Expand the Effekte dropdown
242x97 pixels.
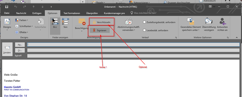point(22,32)
